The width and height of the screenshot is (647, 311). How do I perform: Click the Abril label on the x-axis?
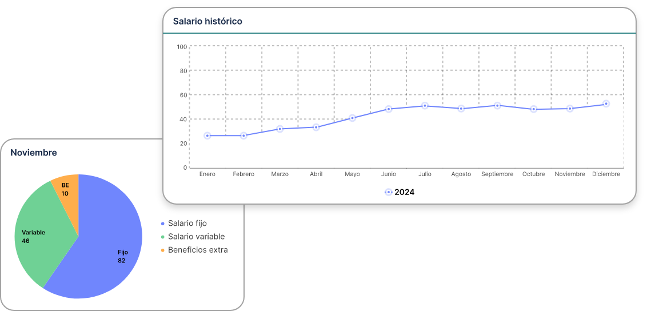coord(316,174)
